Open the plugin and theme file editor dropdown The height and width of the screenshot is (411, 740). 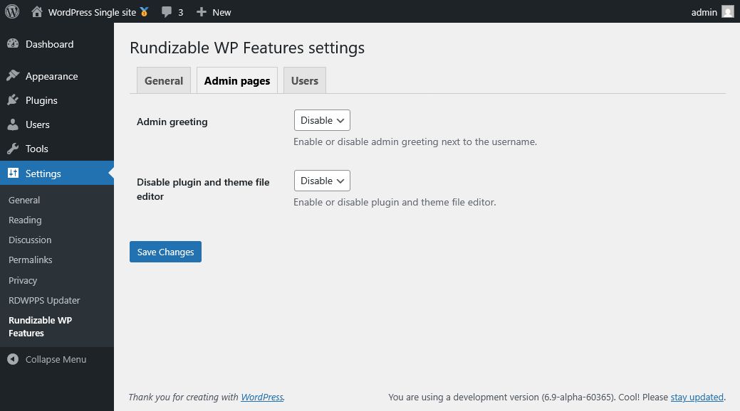(x=321, y=181)
